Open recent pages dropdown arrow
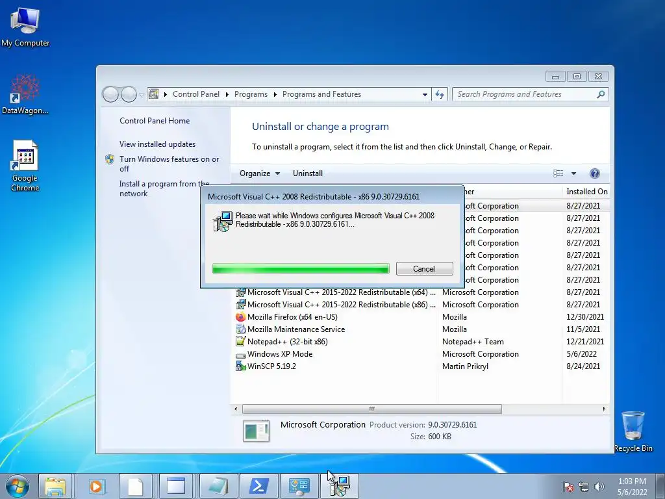Screen dimensions: 665x499 [142, 95]
